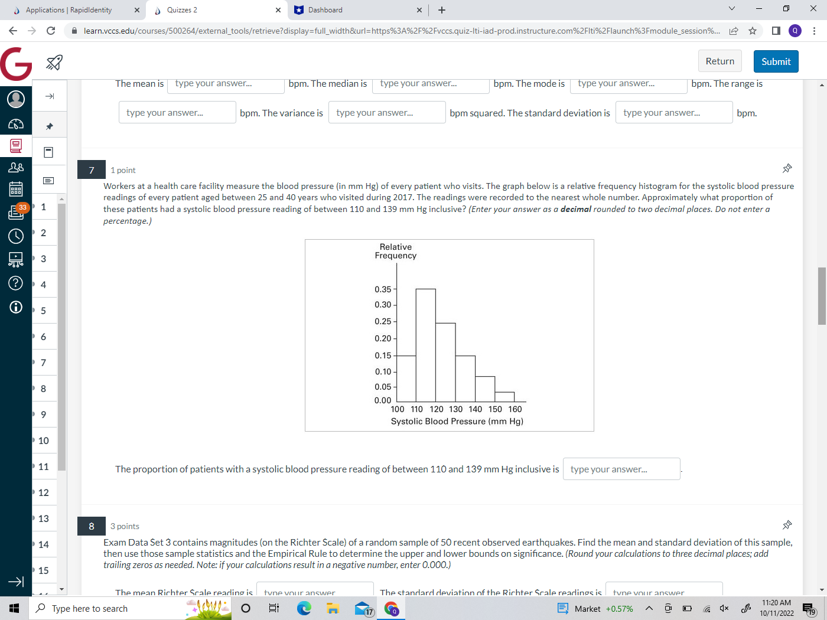Open Canvas Help question mark
Image resolution: width=827 pixels, height=620 pixels.
[x=15, y=283]
